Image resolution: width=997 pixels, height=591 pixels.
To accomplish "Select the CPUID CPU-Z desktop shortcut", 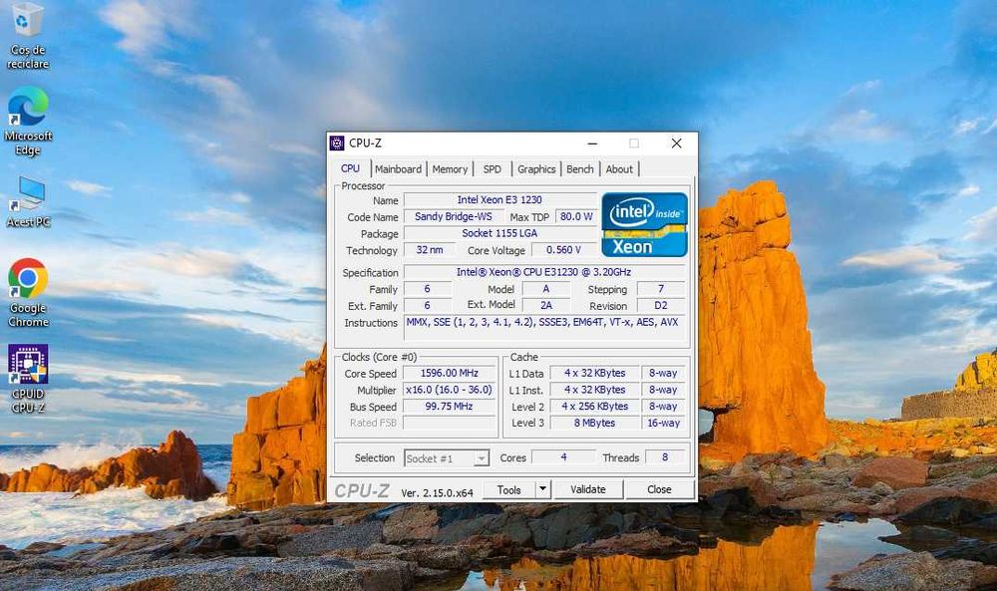I will [28, 379].
